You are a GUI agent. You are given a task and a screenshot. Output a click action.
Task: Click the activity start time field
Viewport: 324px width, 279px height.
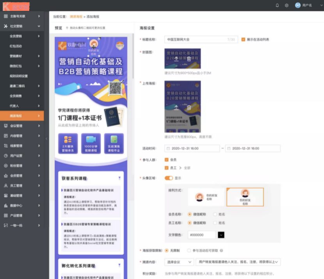pos(192,148)
